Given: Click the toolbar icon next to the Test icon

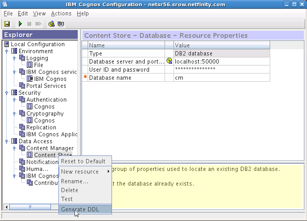Looking at the screenshot, I should (x=61, y=24).
